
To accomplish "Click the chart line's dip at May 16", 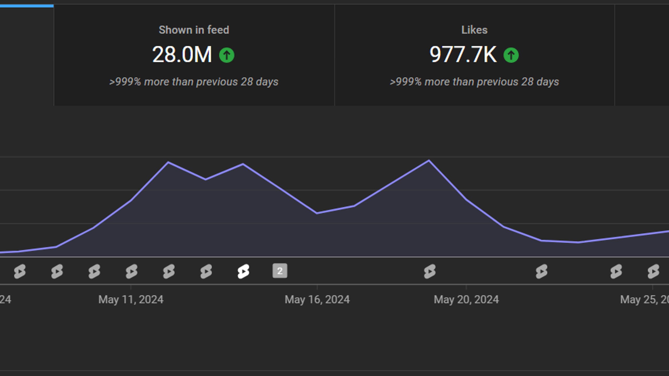I will click(x=317, y=213).
